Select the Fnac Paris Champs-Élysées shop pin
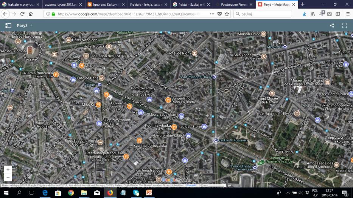The width and height of the screenshot is (353, 198). click(149, 100)
